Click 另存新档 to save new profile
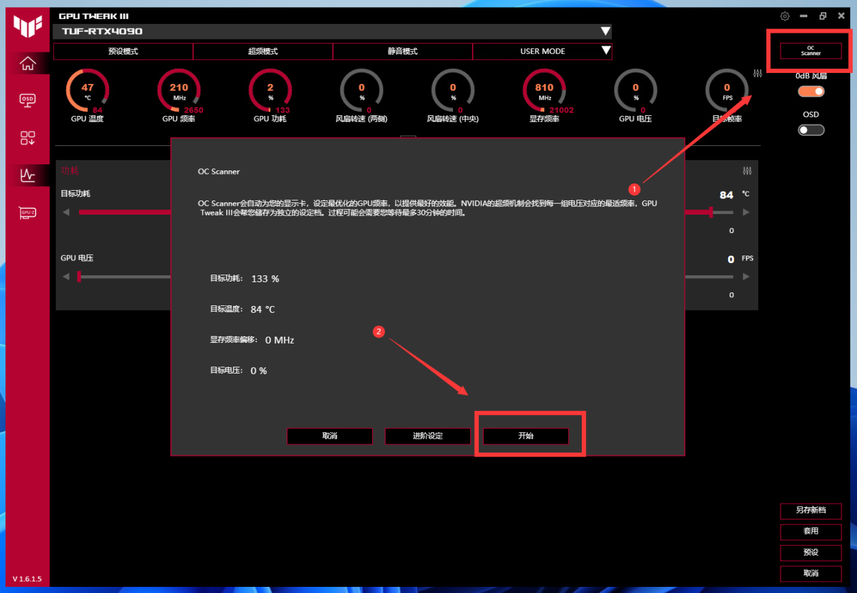The image size is (857, 593). tap(811, 511)
